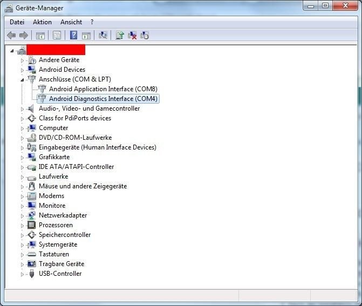Select Android Application Interface (COM8)
The image size is (362, 306).
coord(103,89)
